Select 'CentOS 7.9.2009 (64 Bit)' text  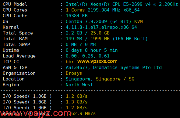[98, 21]
